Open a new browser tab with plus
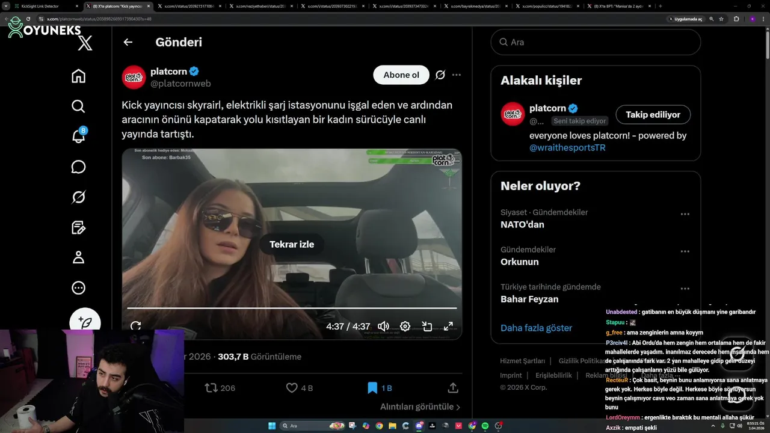Screen dimensions: 770x433 pyautogui.click(x=661, y=6)
